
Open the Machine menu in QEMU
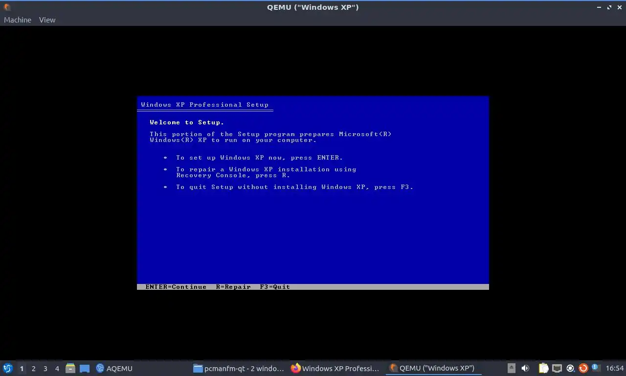18,20
